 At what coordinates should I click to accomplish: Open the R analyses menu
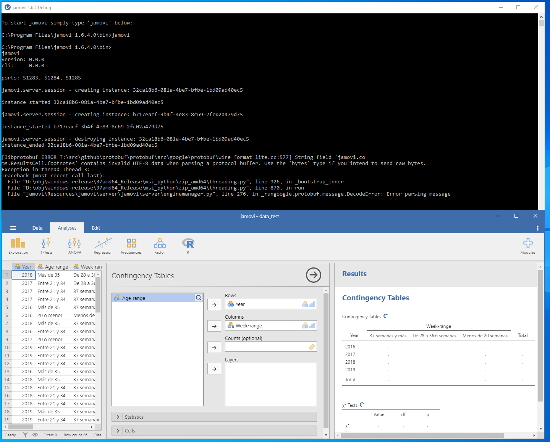tap(188, 246)
